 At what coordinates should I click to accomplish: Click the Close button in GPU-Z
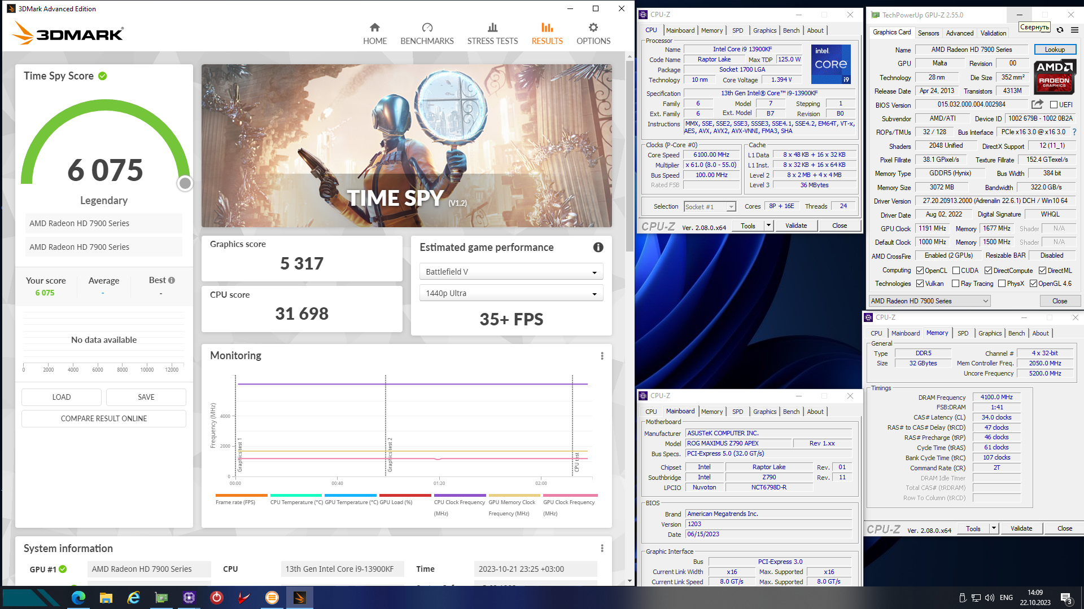click(1060, 301)
